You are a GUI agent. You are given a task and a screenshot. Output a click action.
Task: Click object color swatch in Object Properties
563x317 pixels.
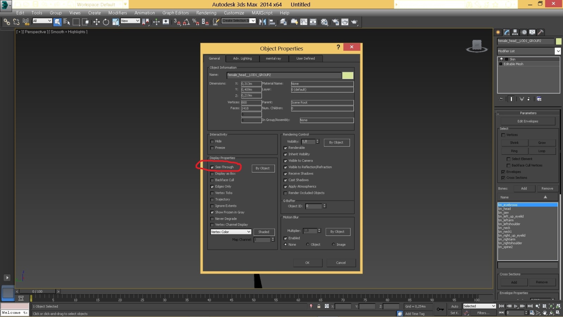click(x=348, y=75)
